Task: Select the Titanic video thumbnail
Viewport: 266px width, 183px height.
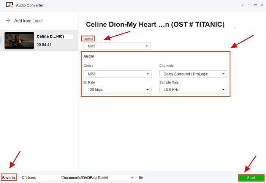Action: tap(19, 41)
